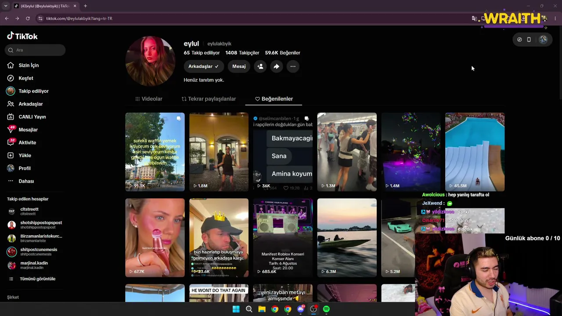This screenshot has height=316, width=562.
Task: Click the TikTok coins icon in the floating pill
Action: (519, 39)
